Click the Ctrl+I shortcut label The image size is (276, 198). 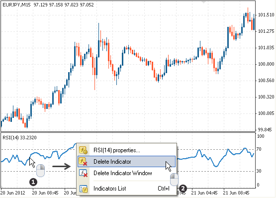coord(164,189)
